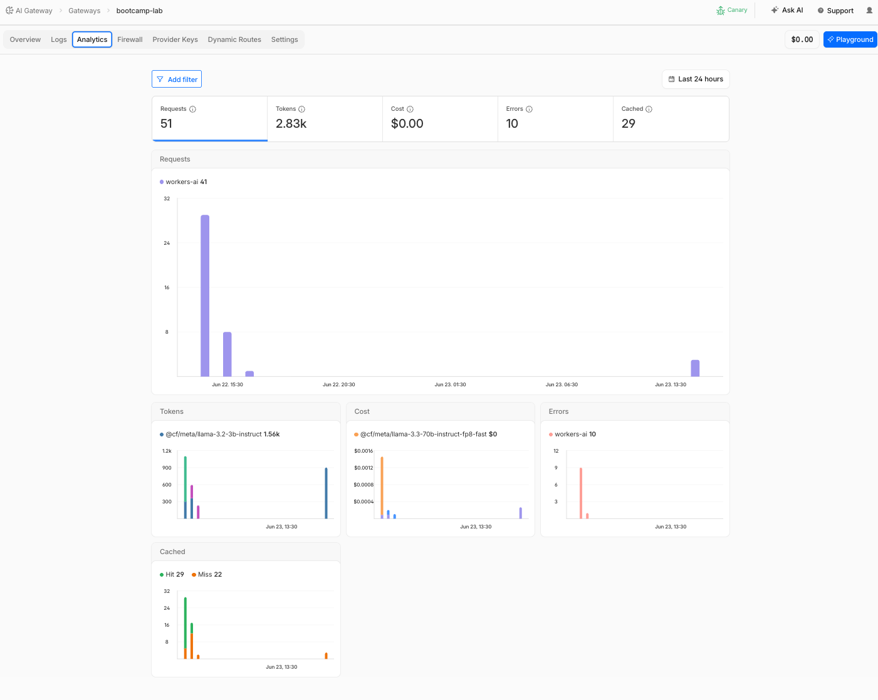Click the Support question mark icon
The height and width of the screenshot is (700, 878).
[820, 11]
